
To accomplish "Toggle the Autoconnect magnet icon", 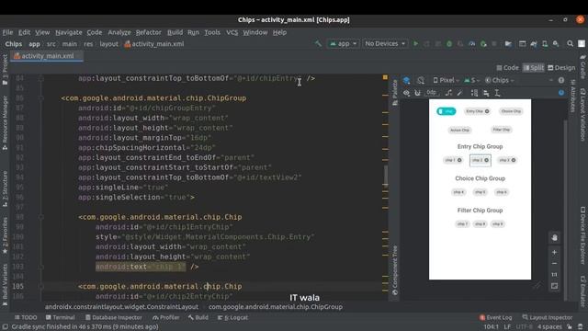I will pos(417,93).
